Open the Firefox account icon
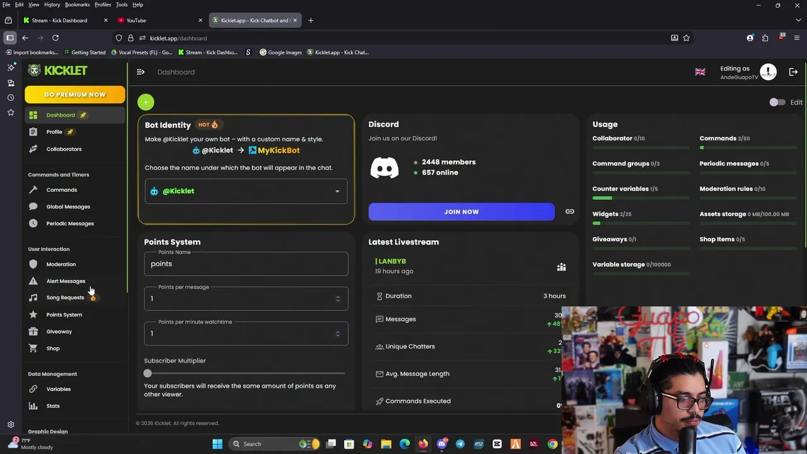This screenshot has height=454, width=807. coord(750,38)
